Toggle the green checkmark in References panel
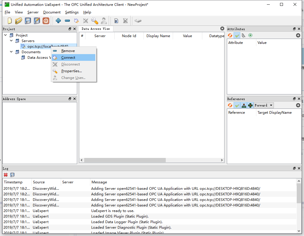This screenshot has height=236, width=304. pyautogui.click(x=237, y=105)
